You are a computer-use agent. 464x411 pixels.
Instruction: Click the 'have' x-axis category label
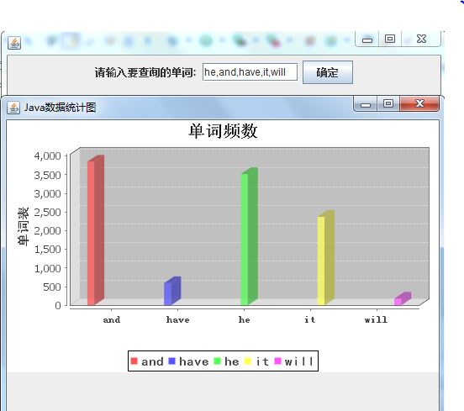(x=178, y=319)
